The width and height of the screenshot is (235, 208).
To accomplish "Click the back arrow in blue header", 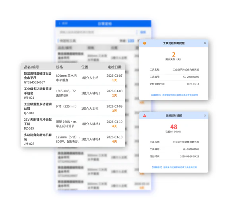I will 60,23.
